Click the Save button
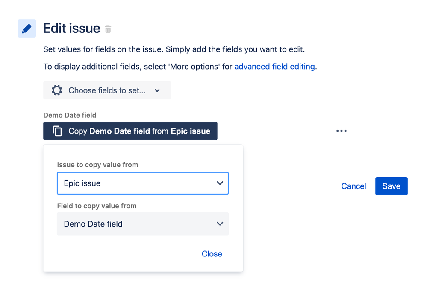The image size is (427, 291). (391, 186)
